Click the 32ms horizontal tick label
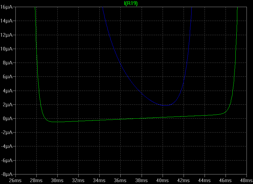Image resolution: width=253 pixels, height=184 pixels. pos(78,180)
